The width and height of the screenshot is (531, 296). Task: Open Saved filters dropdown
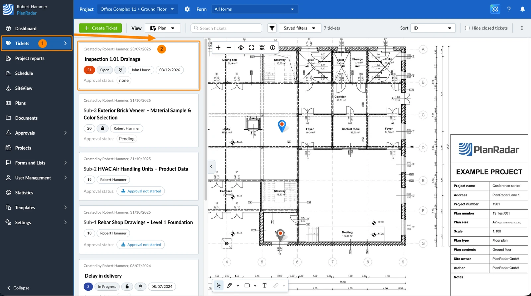pos(300,28)
